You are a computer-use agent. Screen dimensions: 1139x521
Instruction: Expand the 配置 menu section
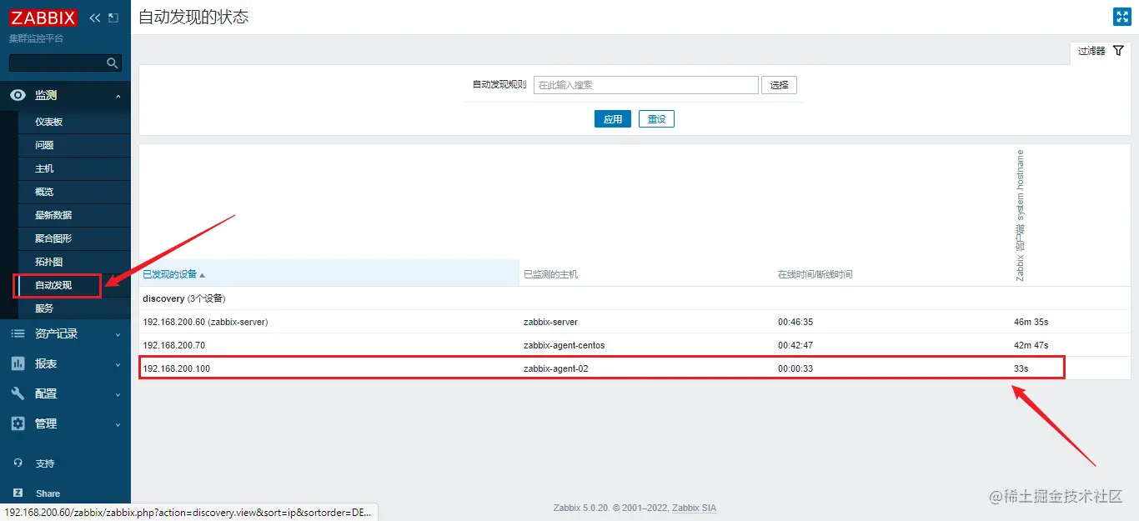click(118, 394)
